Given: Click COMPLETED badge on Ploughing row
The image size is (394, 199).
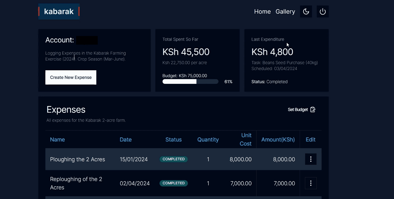Looking at the screenshot, I should [x=174, y=159].
